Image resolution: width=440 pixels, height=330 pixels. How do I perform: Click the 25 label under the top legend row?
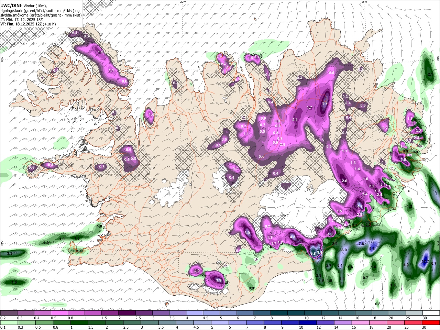coord(408,318)
